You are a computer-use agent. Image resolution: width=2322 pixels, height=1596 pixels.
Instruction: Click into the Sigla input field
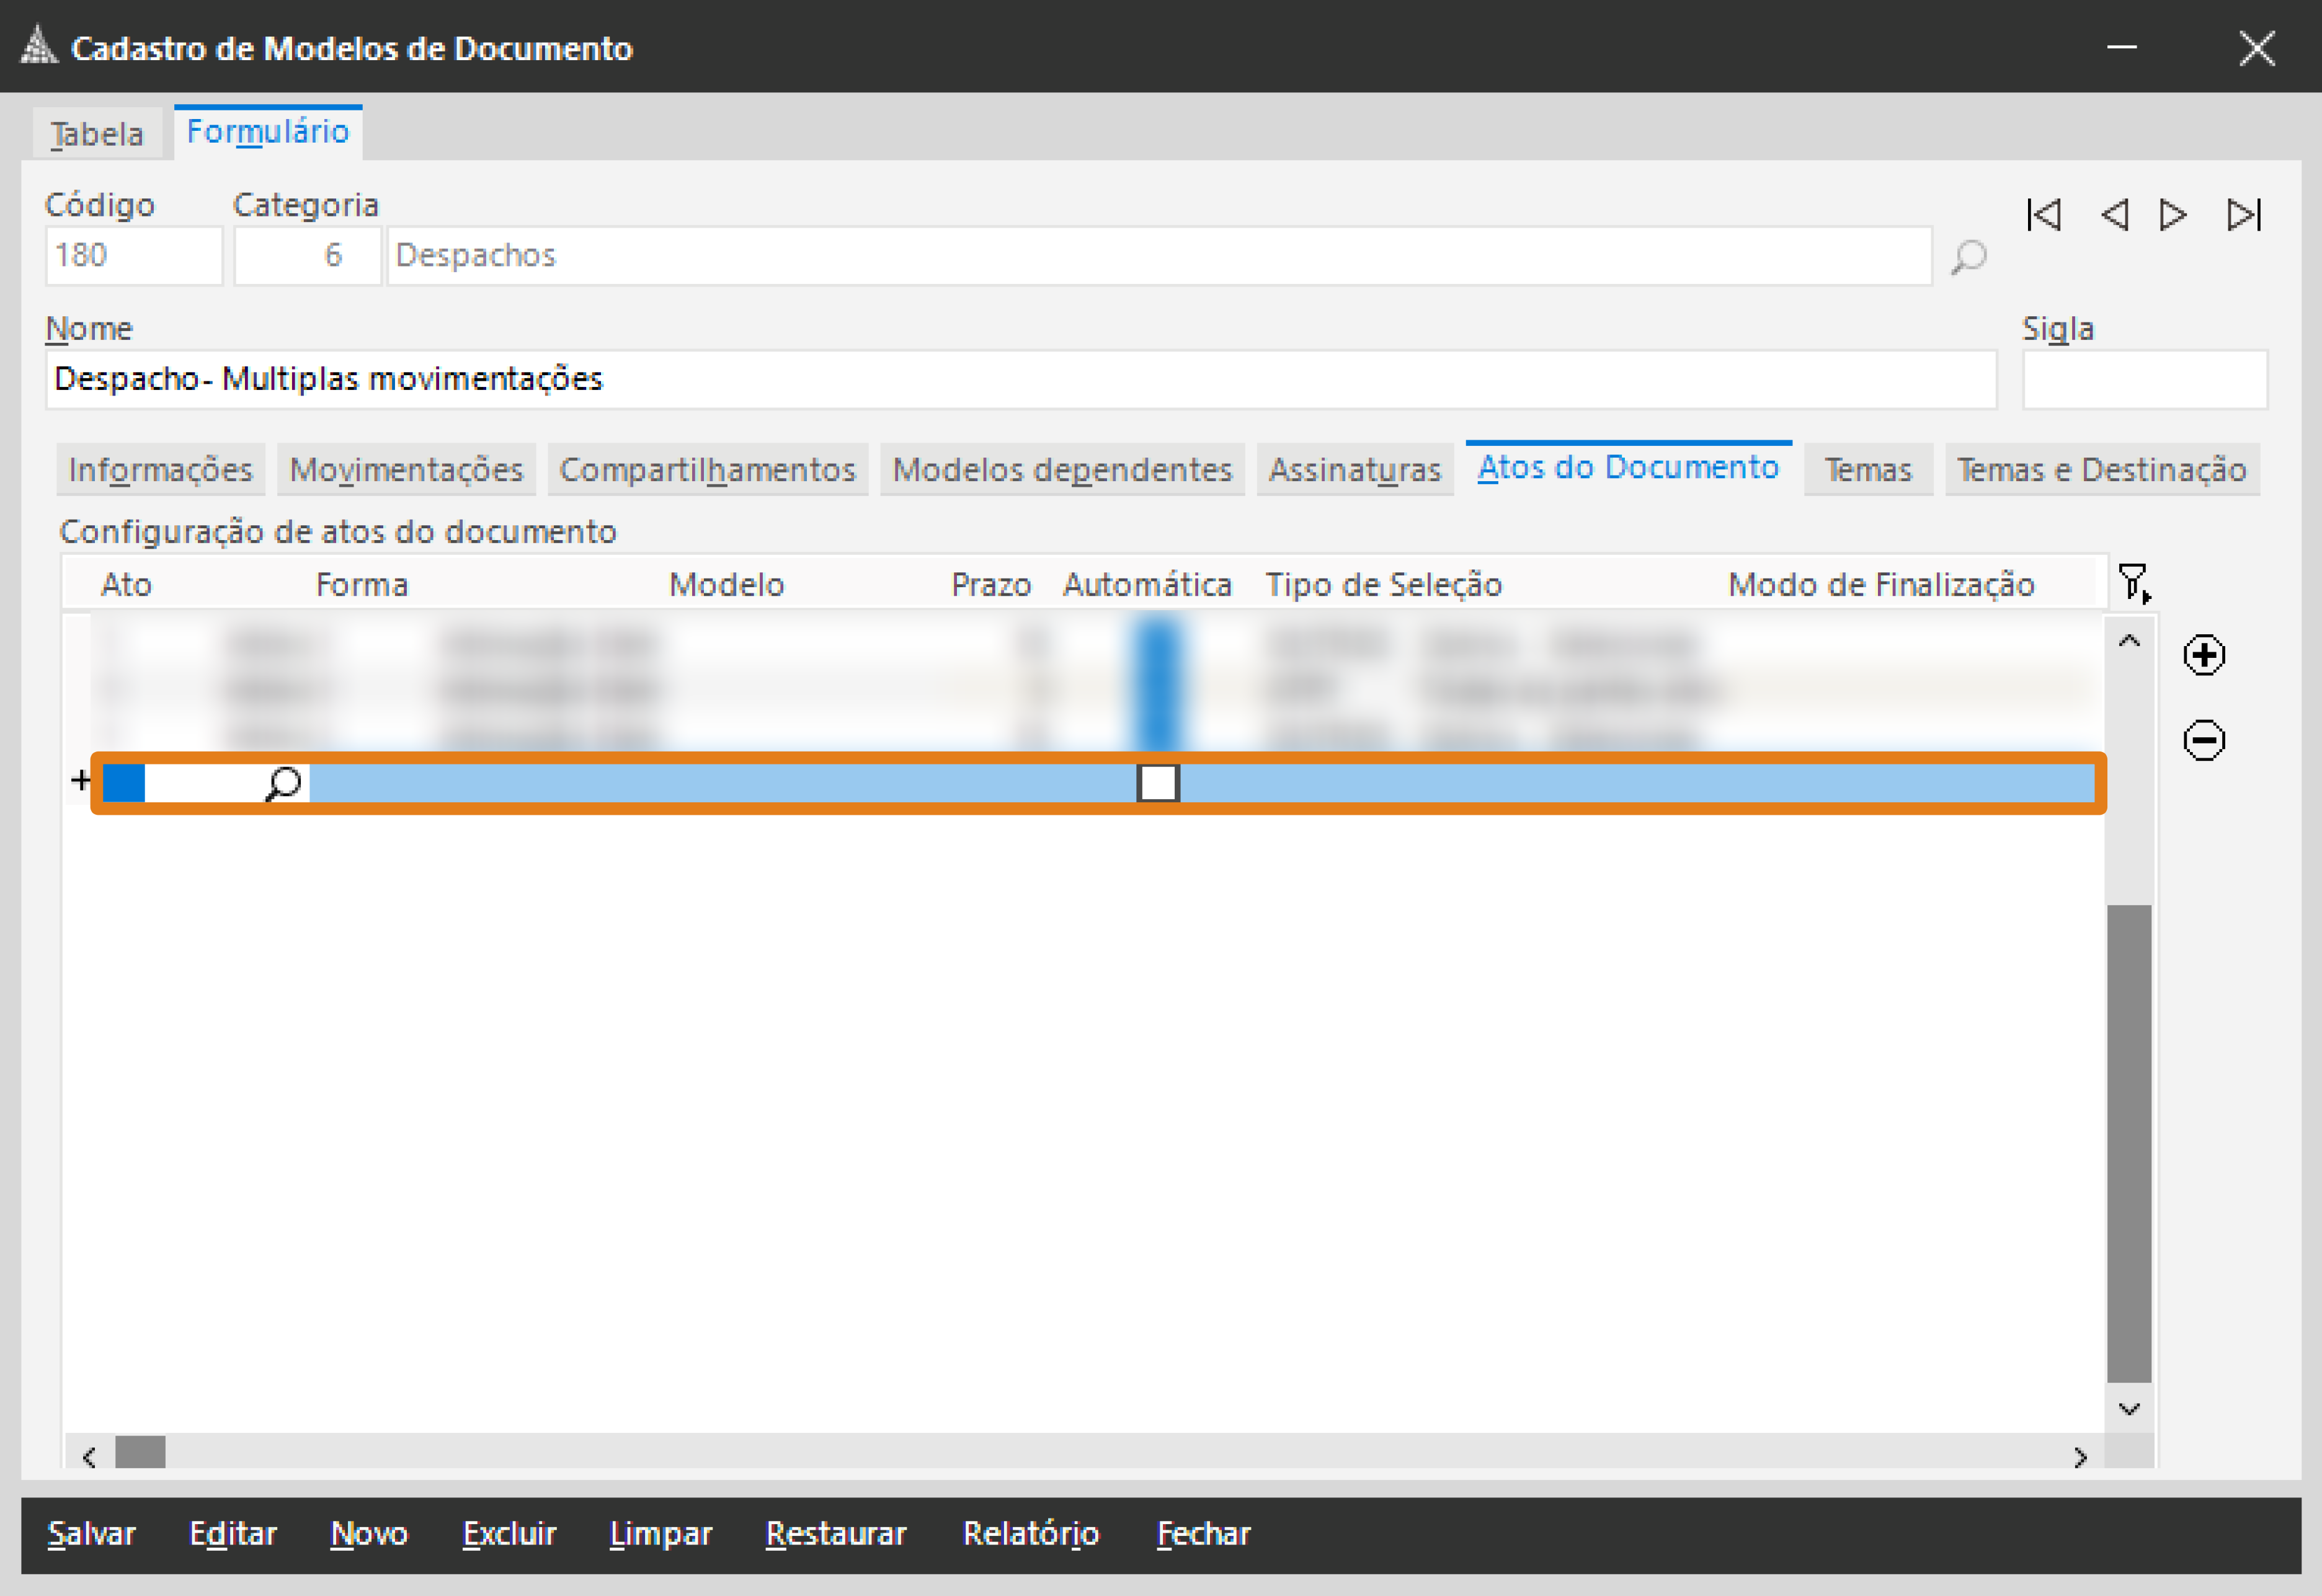tap(2144, 380)
